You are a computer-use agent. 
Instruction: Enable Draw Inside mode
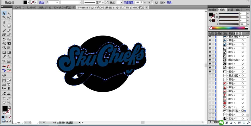coord(10,121)
